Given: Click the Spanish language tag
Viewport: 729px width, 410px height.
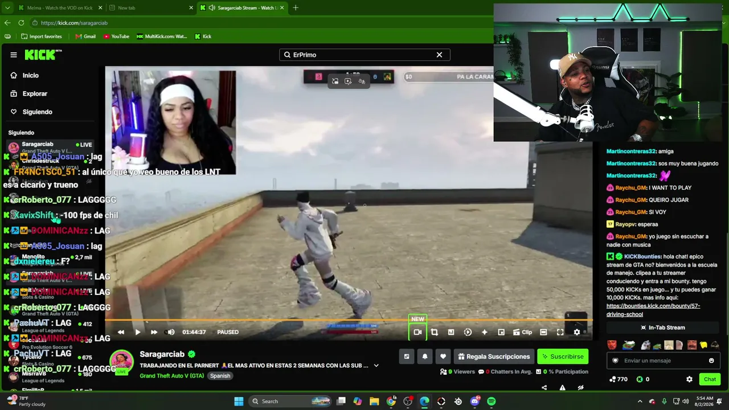Looking at the screenshot, I should 220,376.
